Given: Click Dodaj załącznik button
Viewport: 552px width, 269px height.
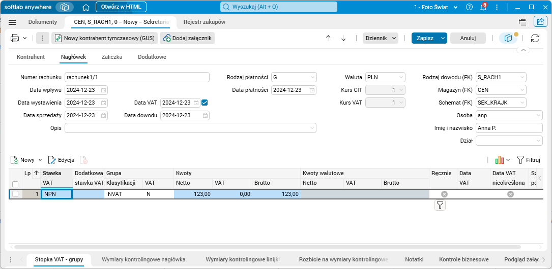Looking at the screenshot, I should 187,38.
